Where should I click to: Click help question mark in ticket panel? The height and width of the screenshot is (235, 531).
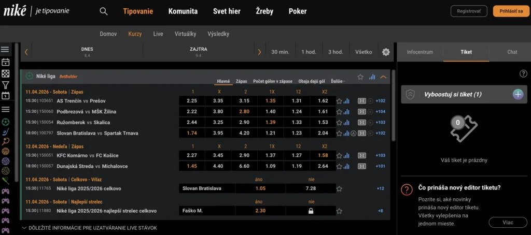coord(523,74)
